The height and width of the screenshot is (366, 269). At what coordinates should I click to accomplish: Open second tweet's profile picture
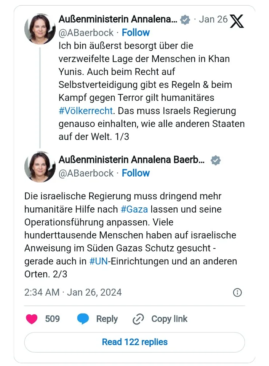[40, 167]
